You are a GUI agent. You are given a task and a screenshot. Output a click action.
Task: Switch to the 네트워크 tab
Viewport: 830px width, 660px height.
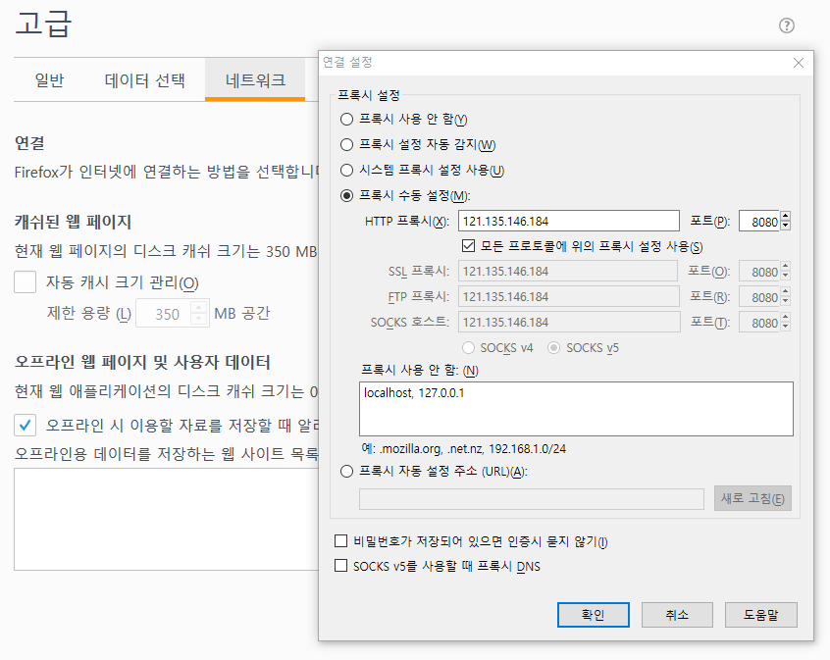254,80
